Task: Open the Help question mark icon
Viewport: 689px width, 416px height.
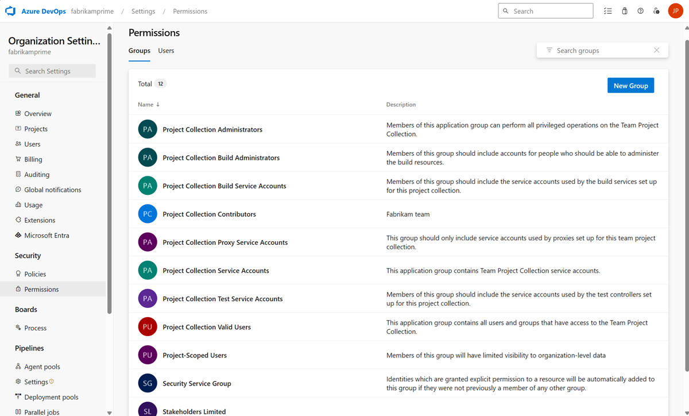Action: click(640, 10)
